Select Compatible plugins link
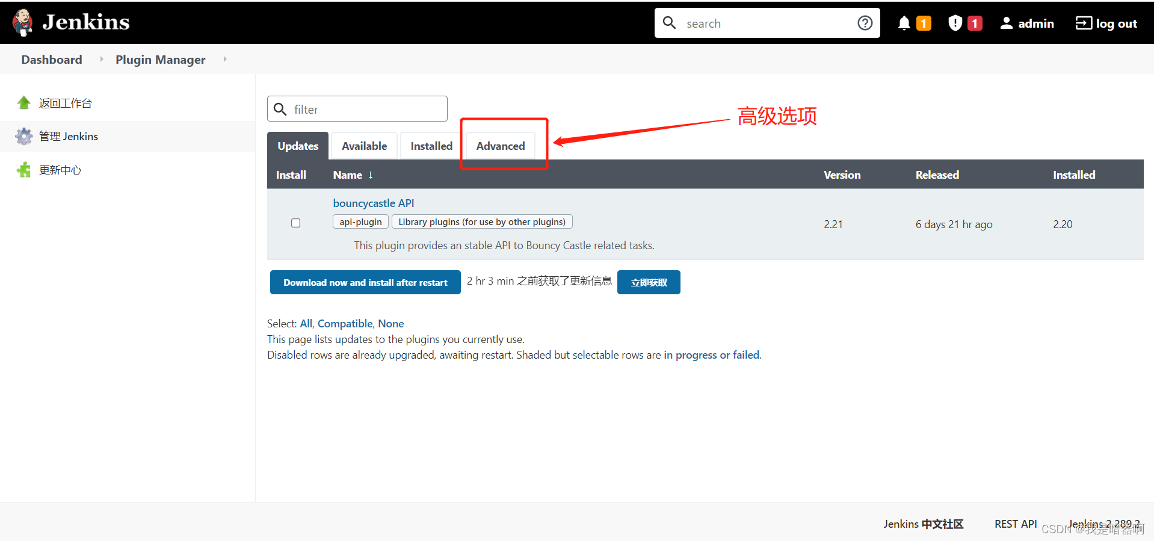The width and height of the screenshot is (1154, 541). click(x=345, y=324)
